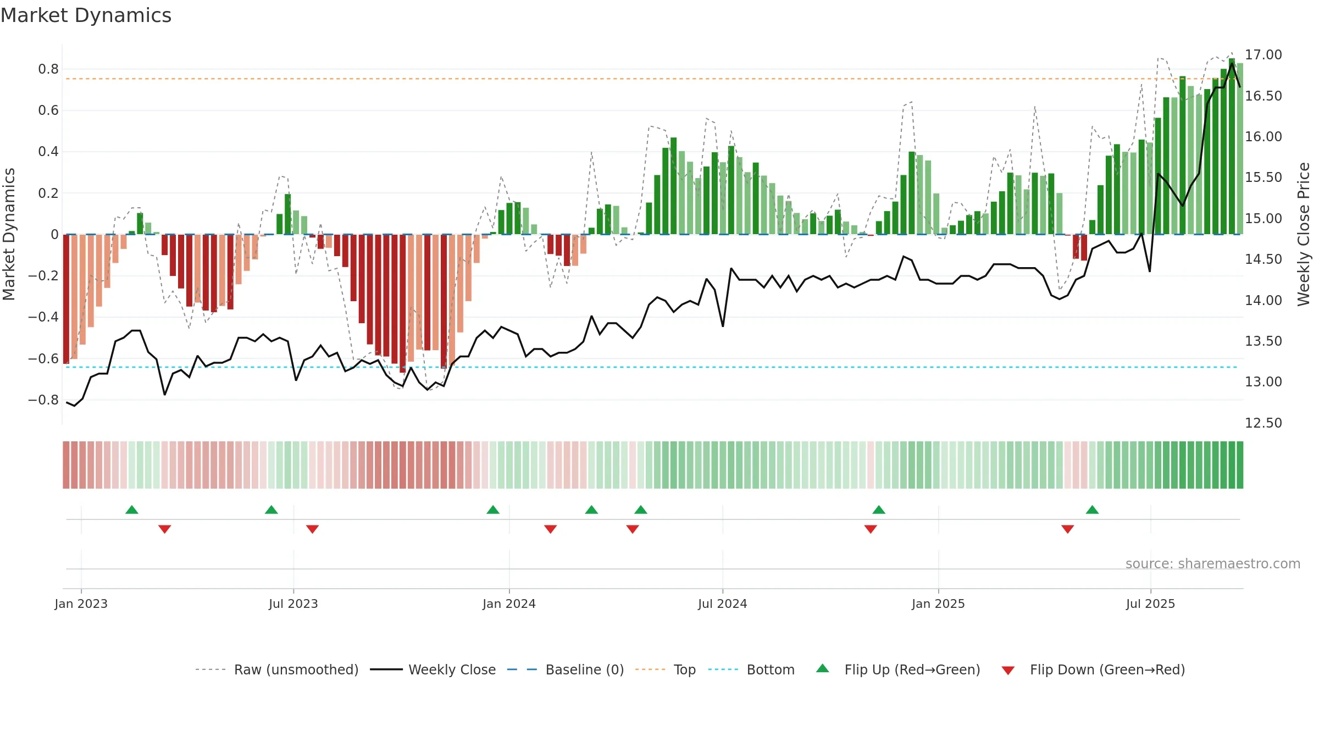Click the first dark red bar at chart start
This screenshot has width=1319, height=742.
(66, 299)
